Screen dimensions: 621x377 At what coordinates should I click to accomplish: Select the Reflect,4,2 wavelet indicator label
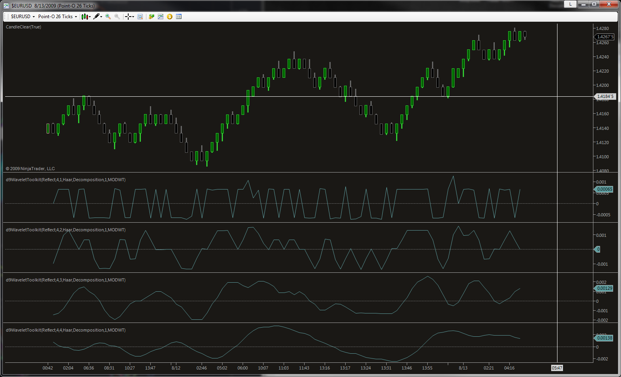[x=66, y=230]
